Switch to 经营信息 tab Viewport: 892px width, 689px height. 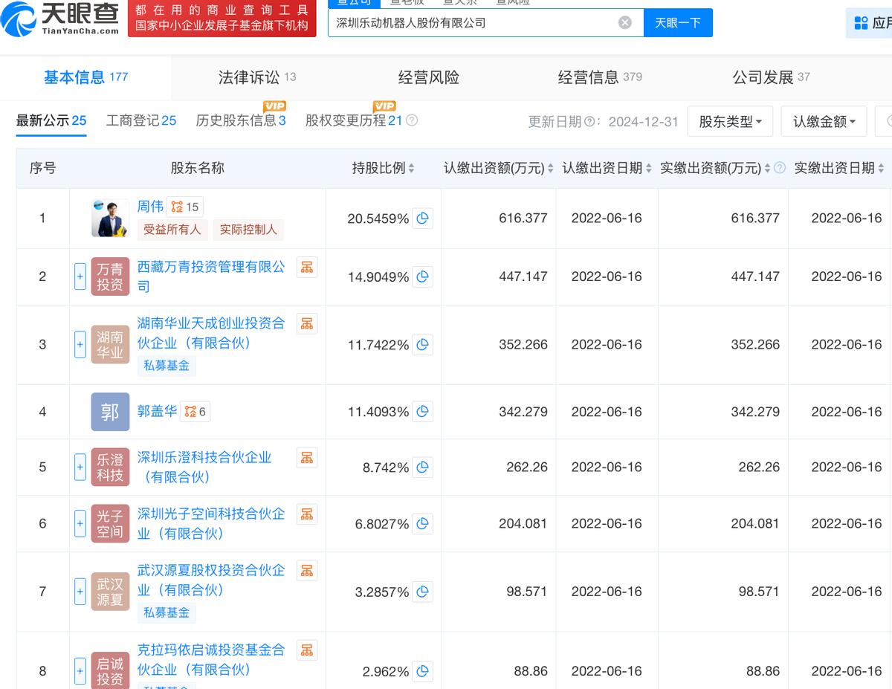tap(600, 77)
